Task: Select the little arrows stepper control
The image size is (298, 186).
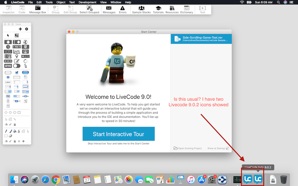Action: (8, 101)
